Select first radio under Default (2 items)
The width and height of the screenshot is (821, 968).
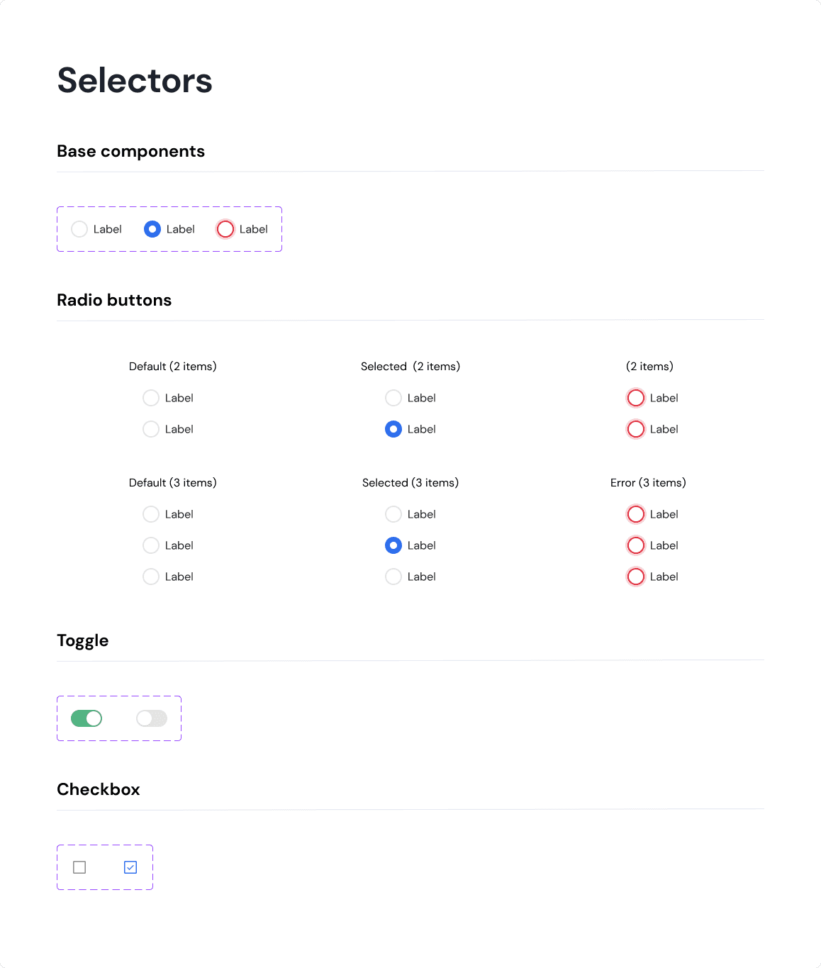click(151, 398)
